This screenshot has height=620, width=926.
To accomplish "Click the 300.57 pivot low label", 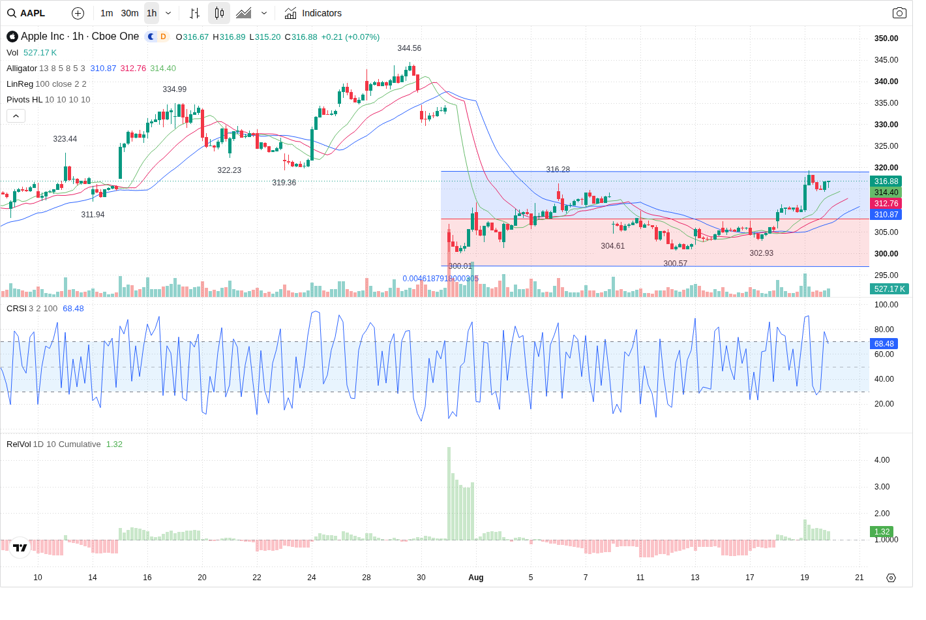I will pyautogui.click(x=676, y=264).
